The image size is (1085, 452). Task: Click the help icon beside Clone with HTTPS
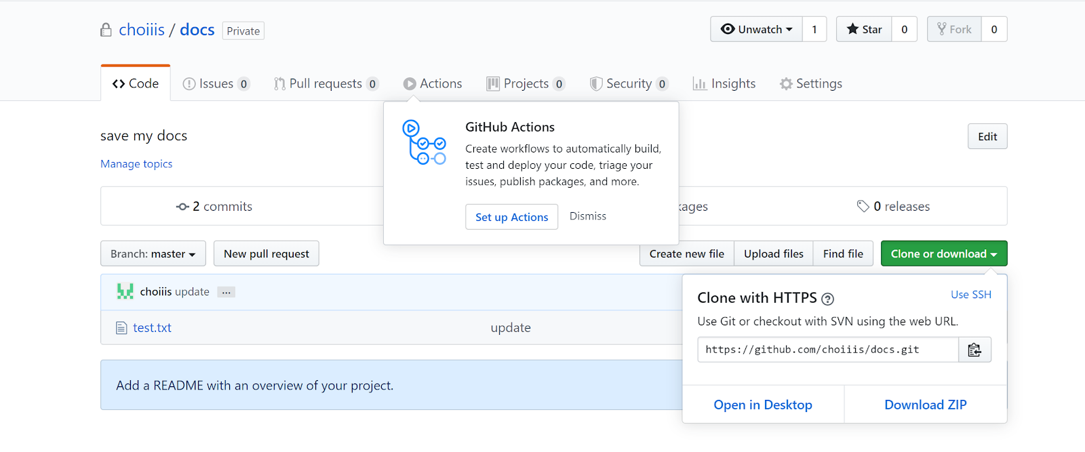pyautogui.click(x=827, y=299)
